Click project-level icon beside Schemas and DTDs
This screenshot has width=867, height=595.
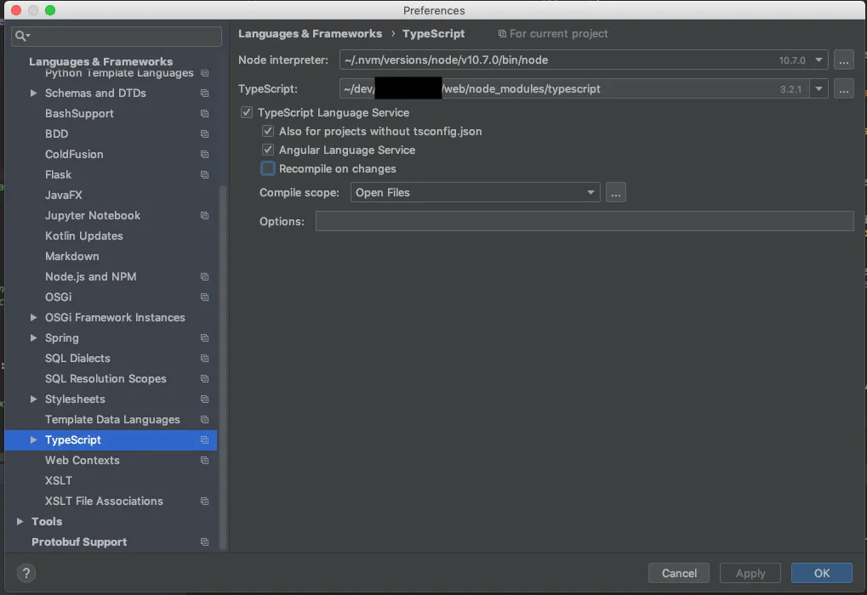[204, 93]
